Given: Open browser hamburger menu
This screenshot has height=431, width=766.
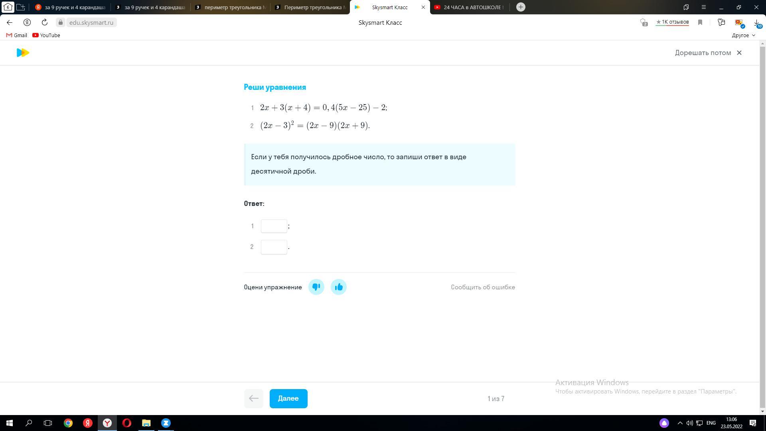Looking at the screenshot, I should [703, 7].
